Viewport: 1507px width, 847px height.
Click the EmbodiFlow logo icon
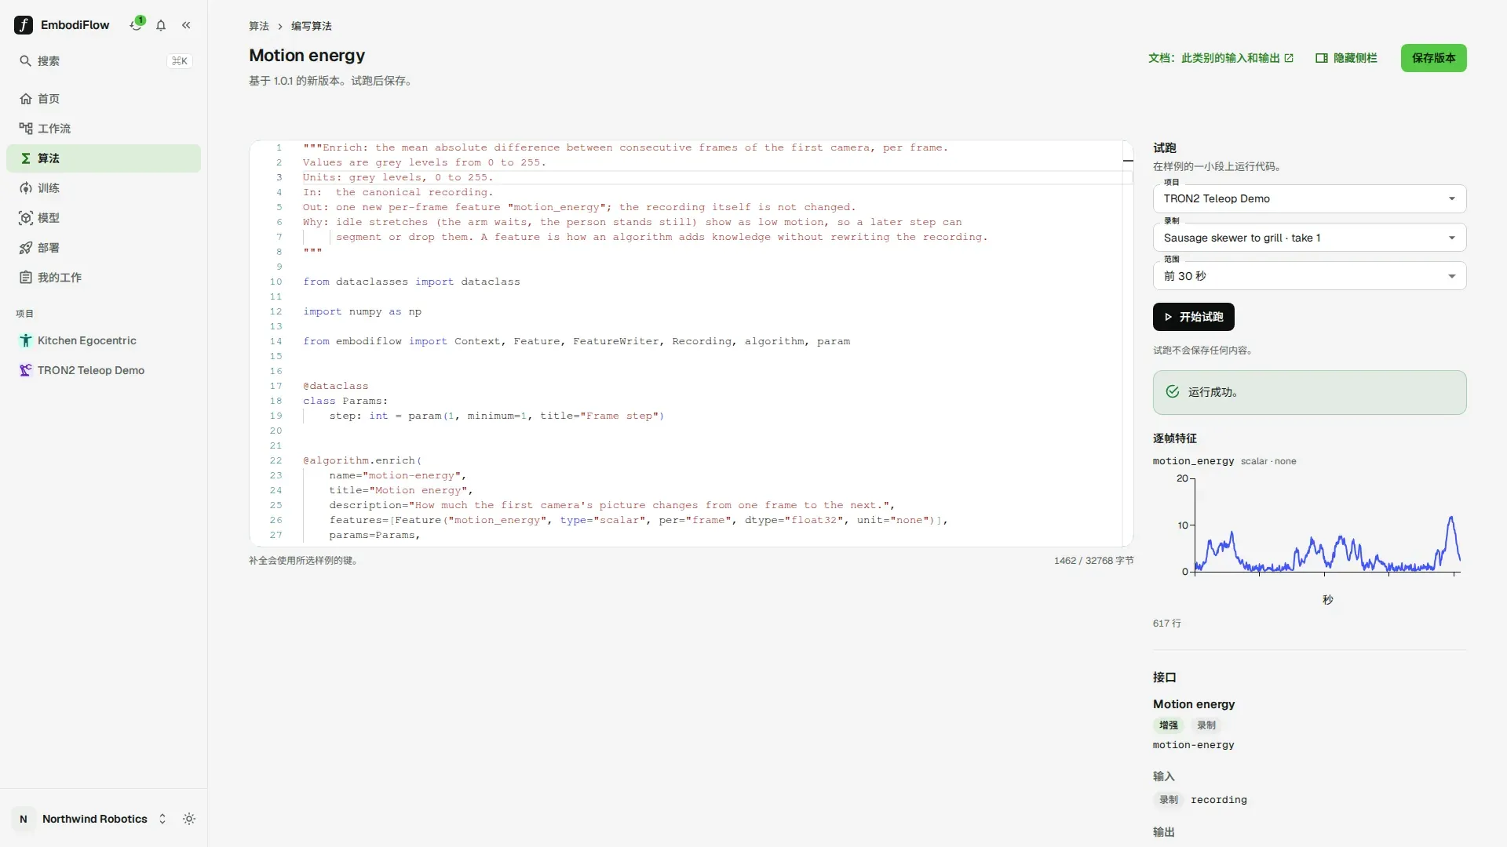[24, 25]
